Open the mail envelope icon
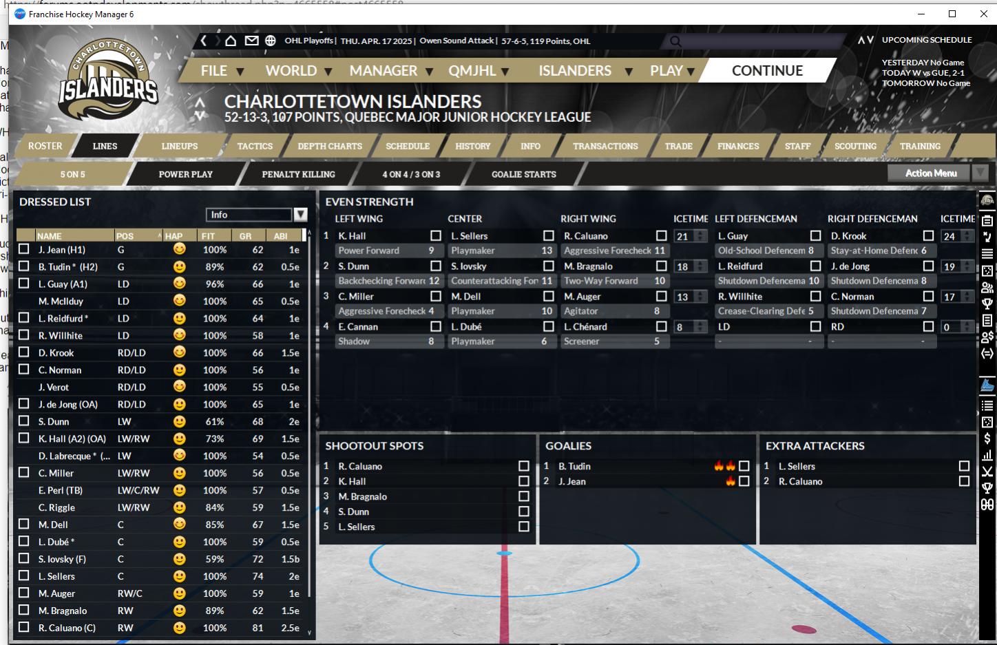Viewport: 997px width, 645px height. [x=251, y=41]
